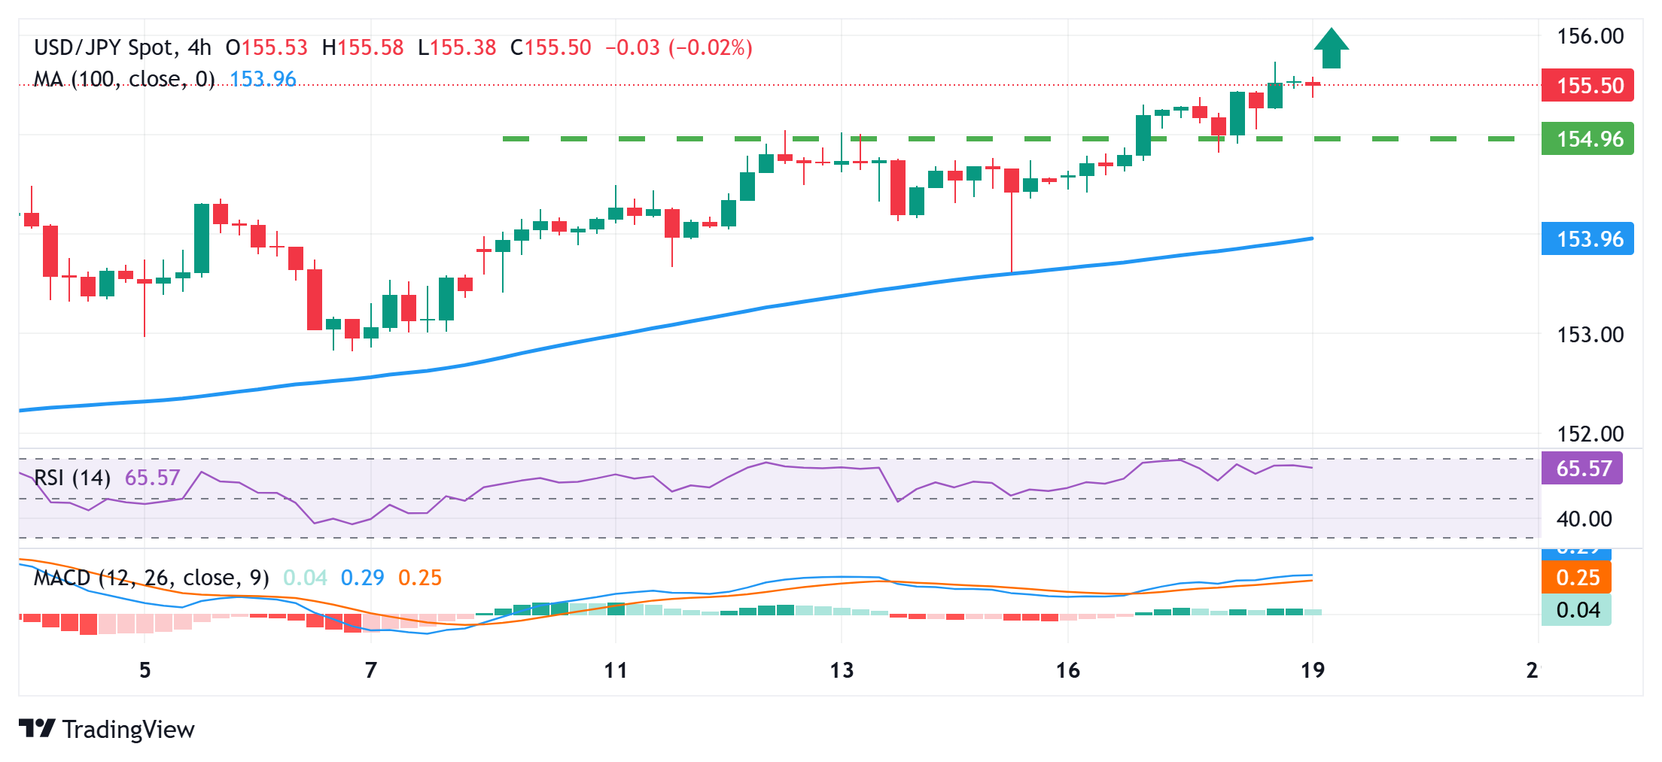This screenshot has height=762, width=1662.
Task: Open the TradingView text link
Action: (128, 729)
